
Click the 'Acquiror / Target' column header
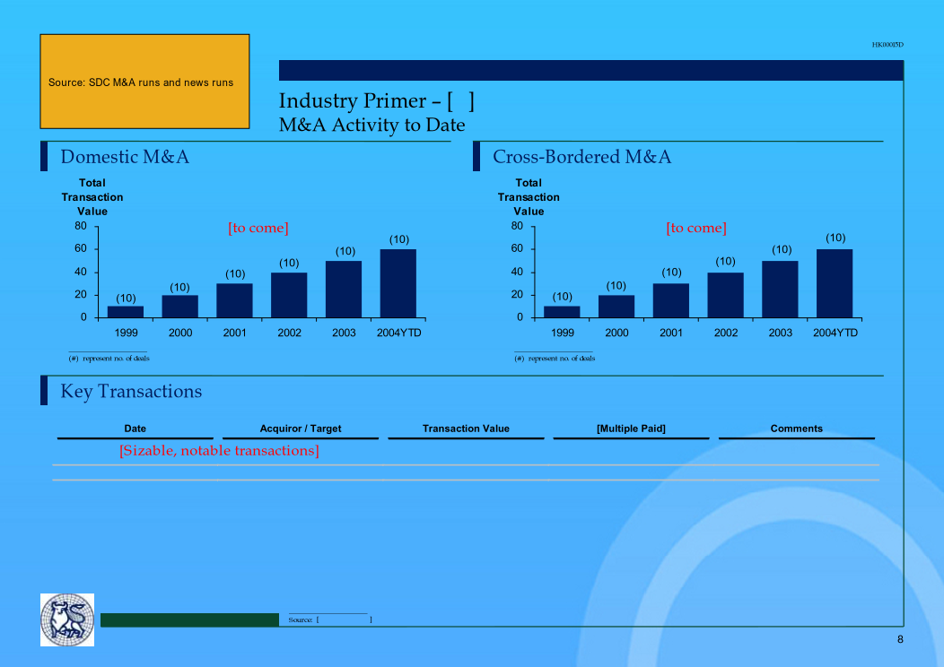(x=301, y=429)
